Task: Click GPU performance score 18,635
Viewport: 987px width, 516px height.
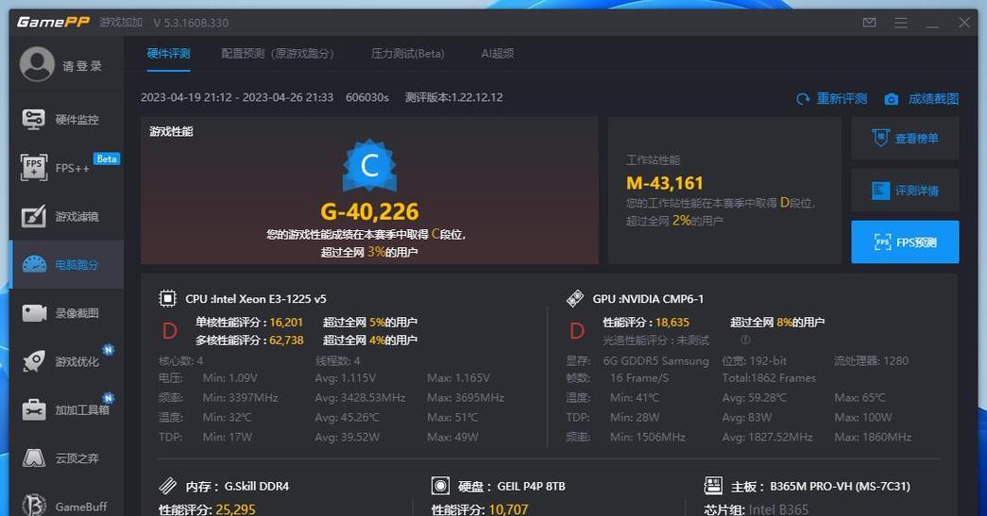Action: (672, 323)
